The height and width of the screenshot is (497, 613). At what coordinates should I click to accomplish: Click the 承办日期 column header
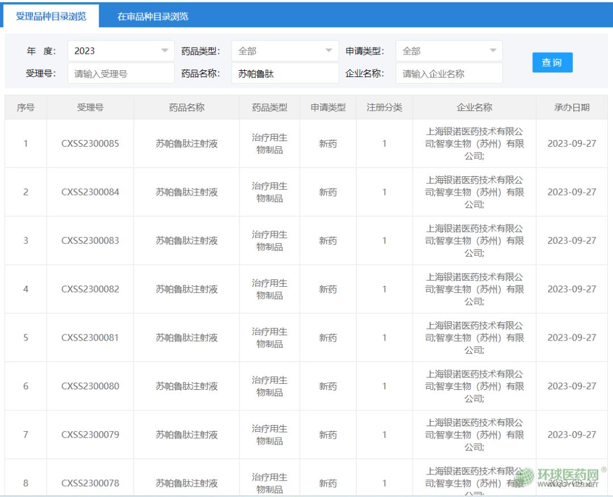click(572, 107)
